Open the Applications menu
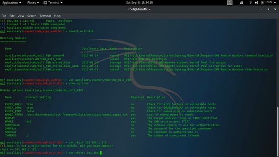The width and height of the screenshot is (279, 157). pyautogui.click(x=12, y=3)
